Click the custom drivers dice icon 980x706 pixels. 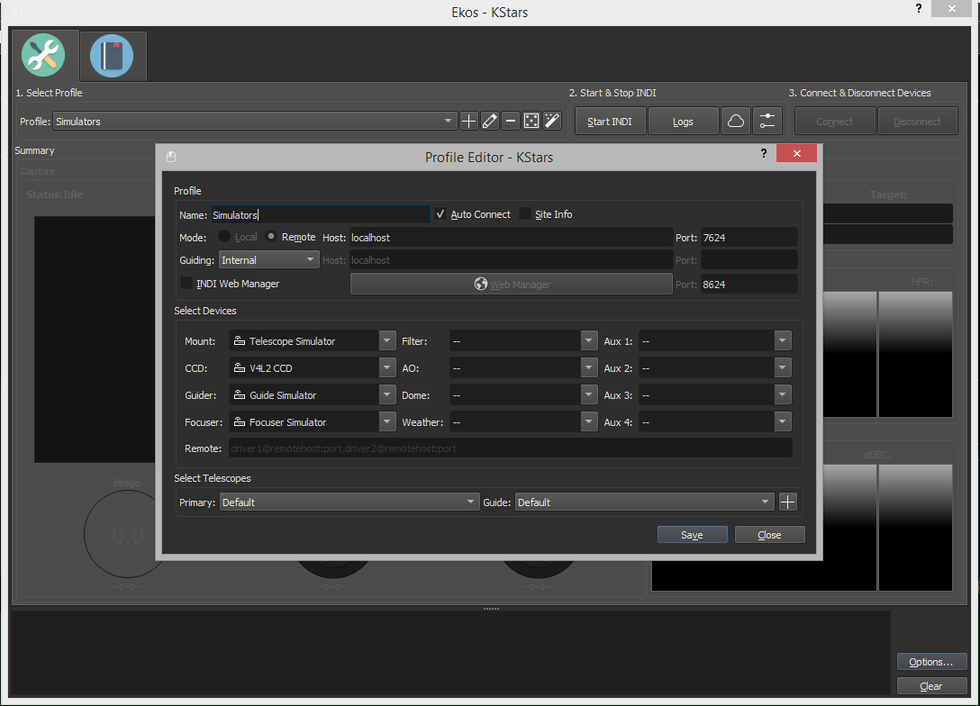click(531, 122)
